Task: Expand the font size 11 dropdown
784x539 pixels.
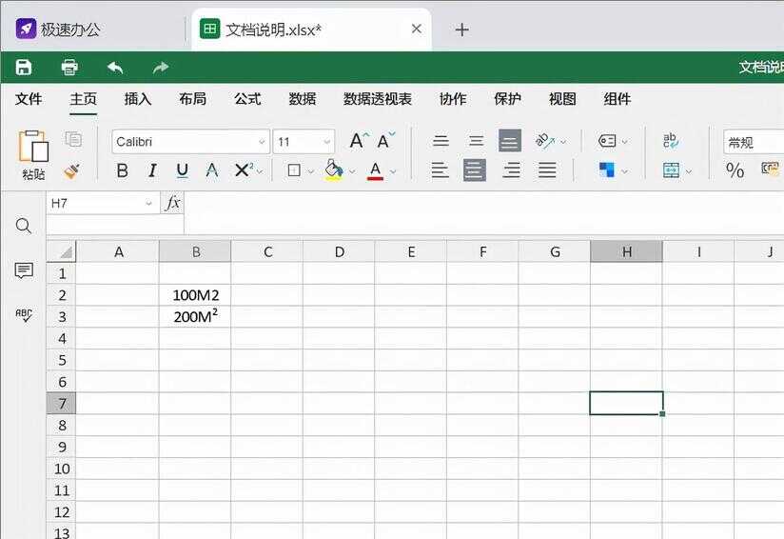Action: [327, 142]
